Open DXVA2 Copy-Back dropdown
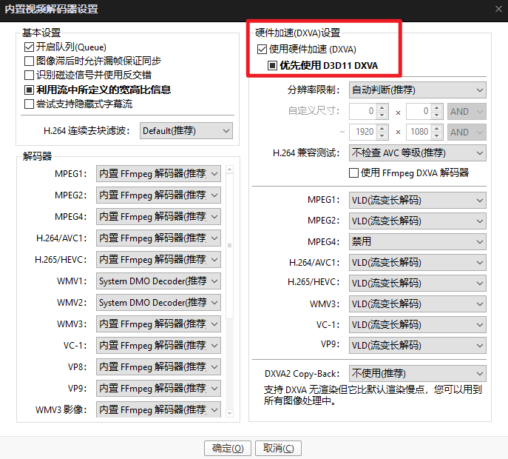This screenshot has width=508, height=459. [417, 373]
